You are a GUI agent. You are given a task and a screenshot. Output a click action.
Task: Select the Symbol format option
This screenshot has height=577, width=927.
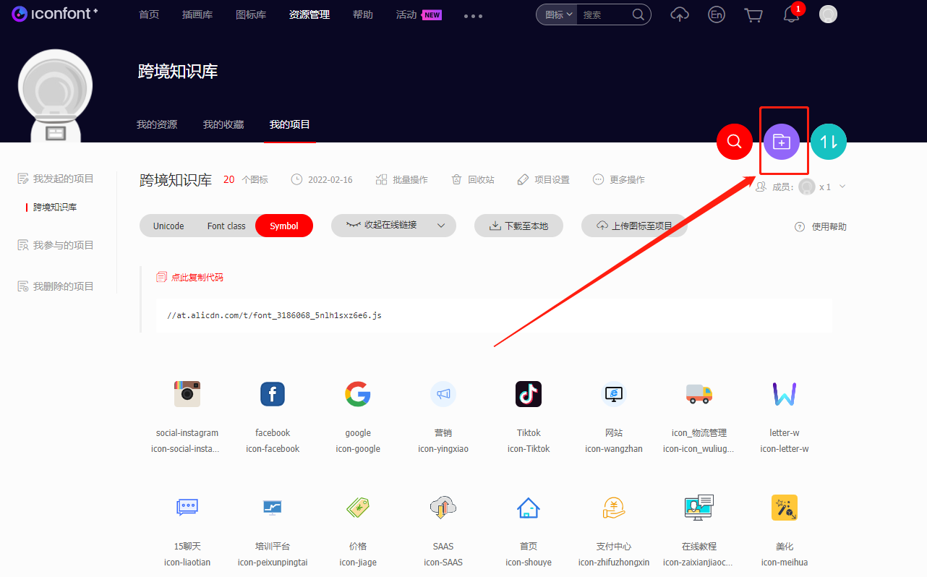[284, 226]
